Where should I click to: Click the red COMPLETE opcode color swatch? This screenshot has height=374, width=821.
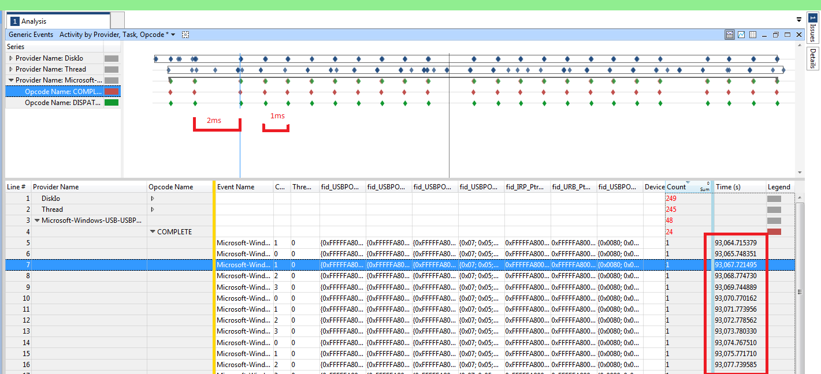click(x=112, y=91)
